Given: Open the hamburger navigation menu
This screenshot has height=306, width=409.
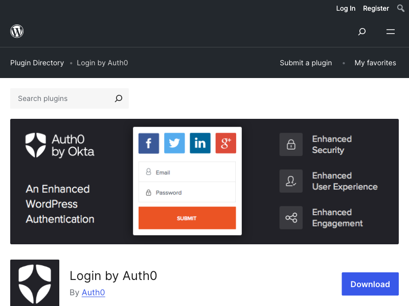Looking at the screenshot, I should tap(391, 32).
